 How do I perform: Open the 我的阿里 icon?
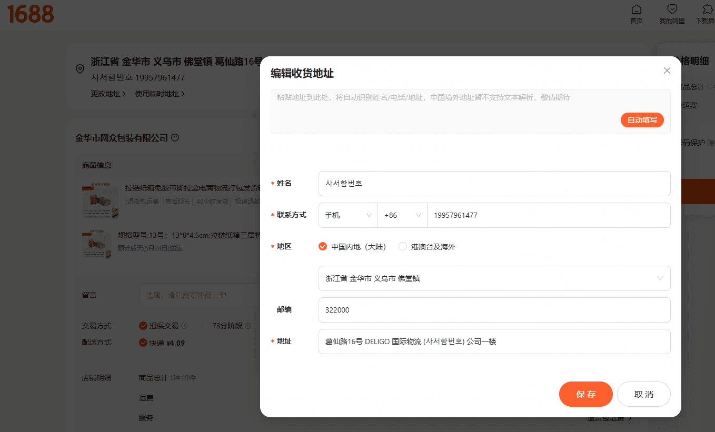tap(672, 14)
